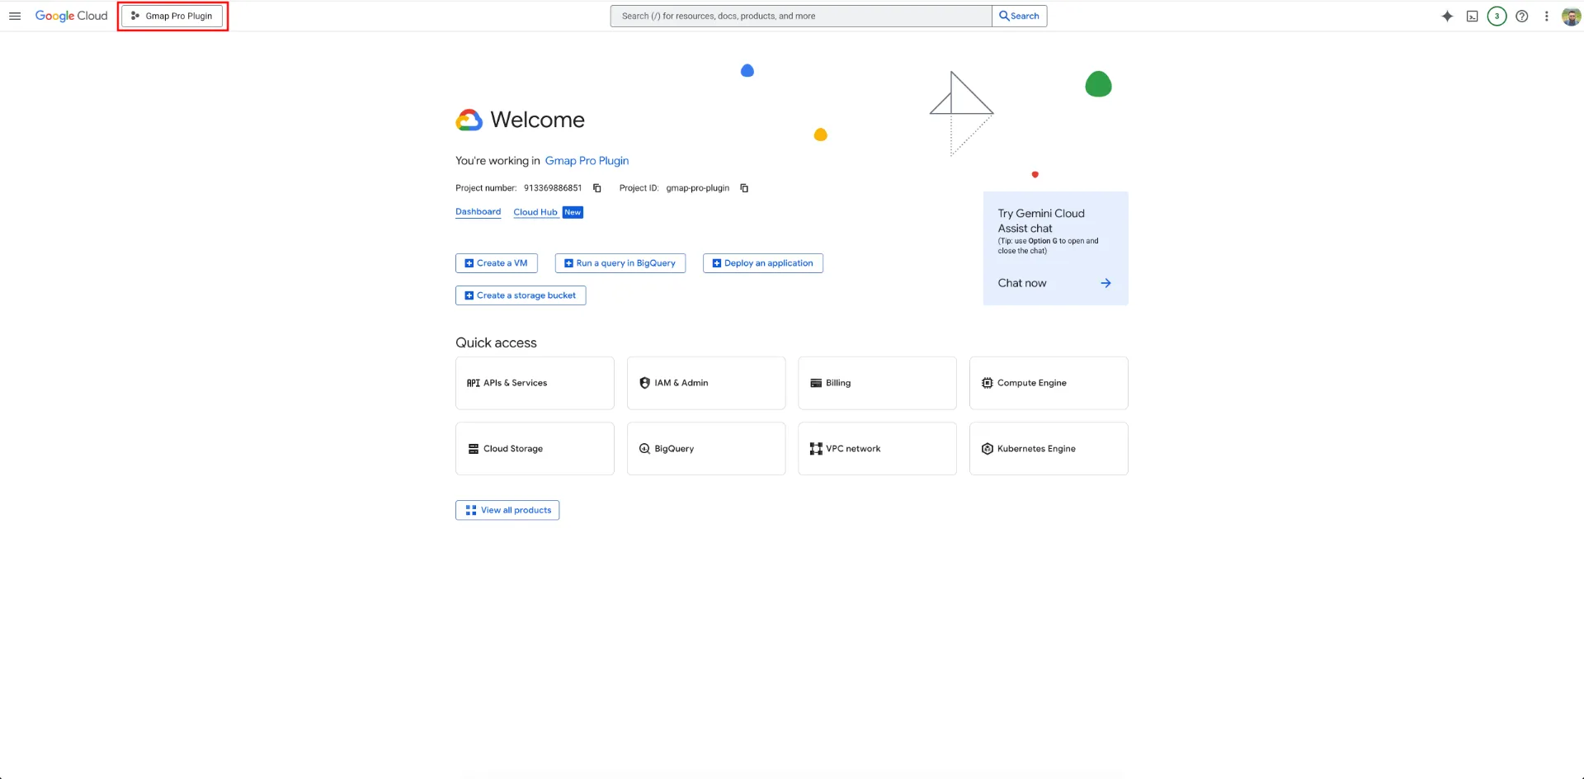Screen dimensions: 1584x779
Task: Open the main navigation hamburger menu
Action: pyautogui.click(x=15, y=16)
